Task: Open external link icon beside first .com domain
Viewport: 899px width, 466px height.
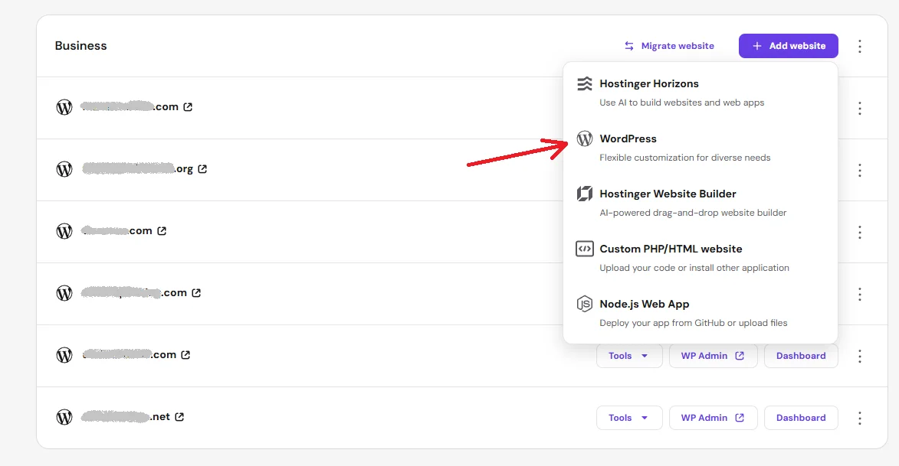Action: coord(189,107)
